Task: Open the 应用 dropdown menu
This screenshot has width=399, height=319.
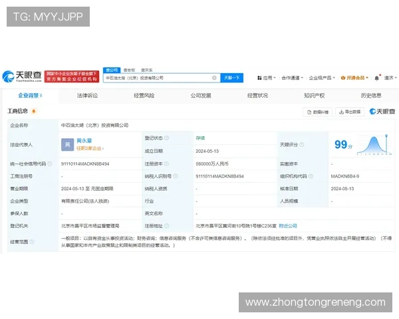Action: click(x=267, y=78)
